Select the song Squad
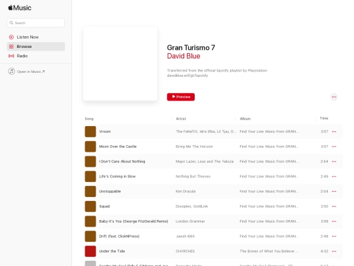This screenshot has height=266, width=354. (x=104, y=206)
